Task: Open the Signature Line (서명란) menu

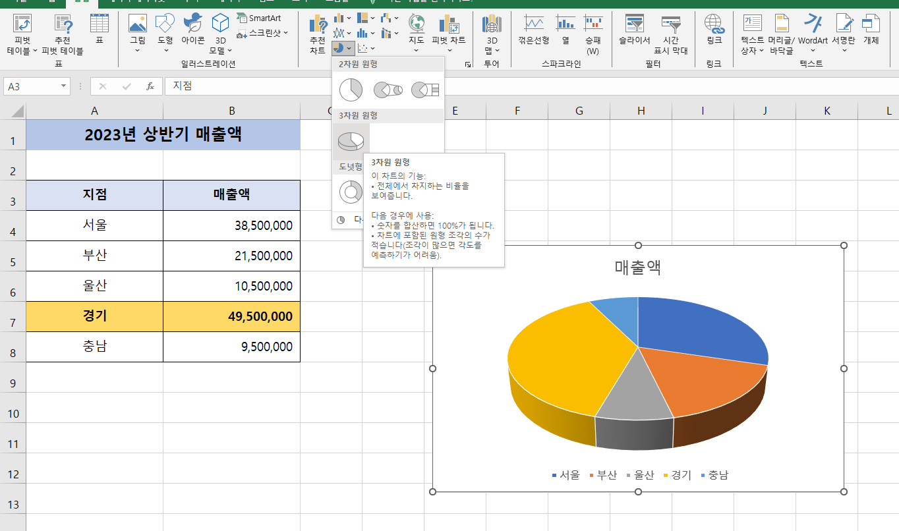Action: click(x=844, y=34)
